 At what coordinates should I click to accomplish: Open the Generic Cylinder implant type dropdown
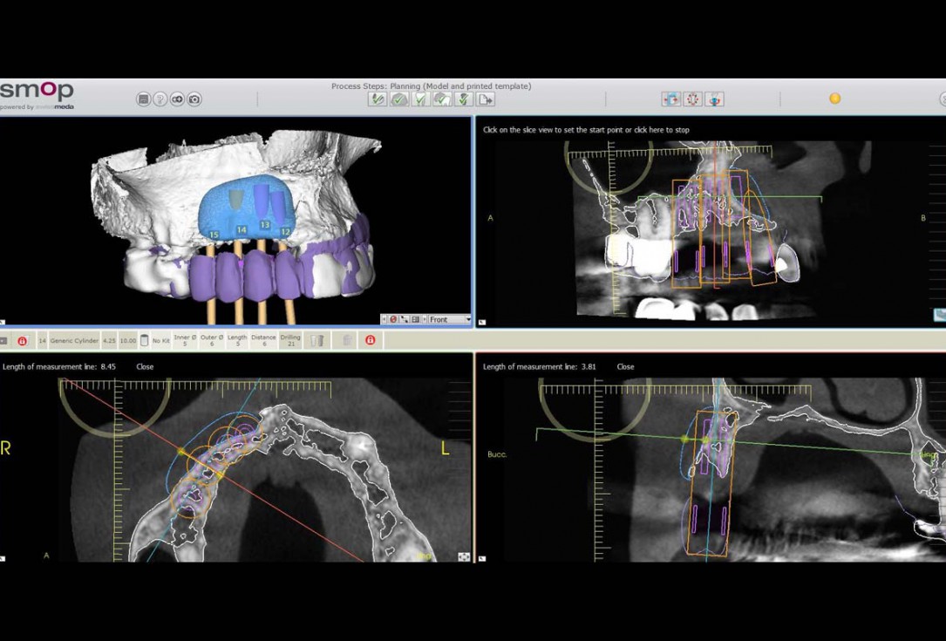pyautogui.click(x=74, y=338)
